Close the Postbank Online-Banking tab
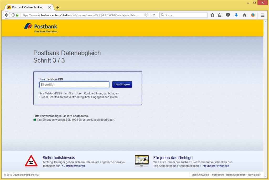The height and width of the screenshot is (180, 269). point(50,7)
